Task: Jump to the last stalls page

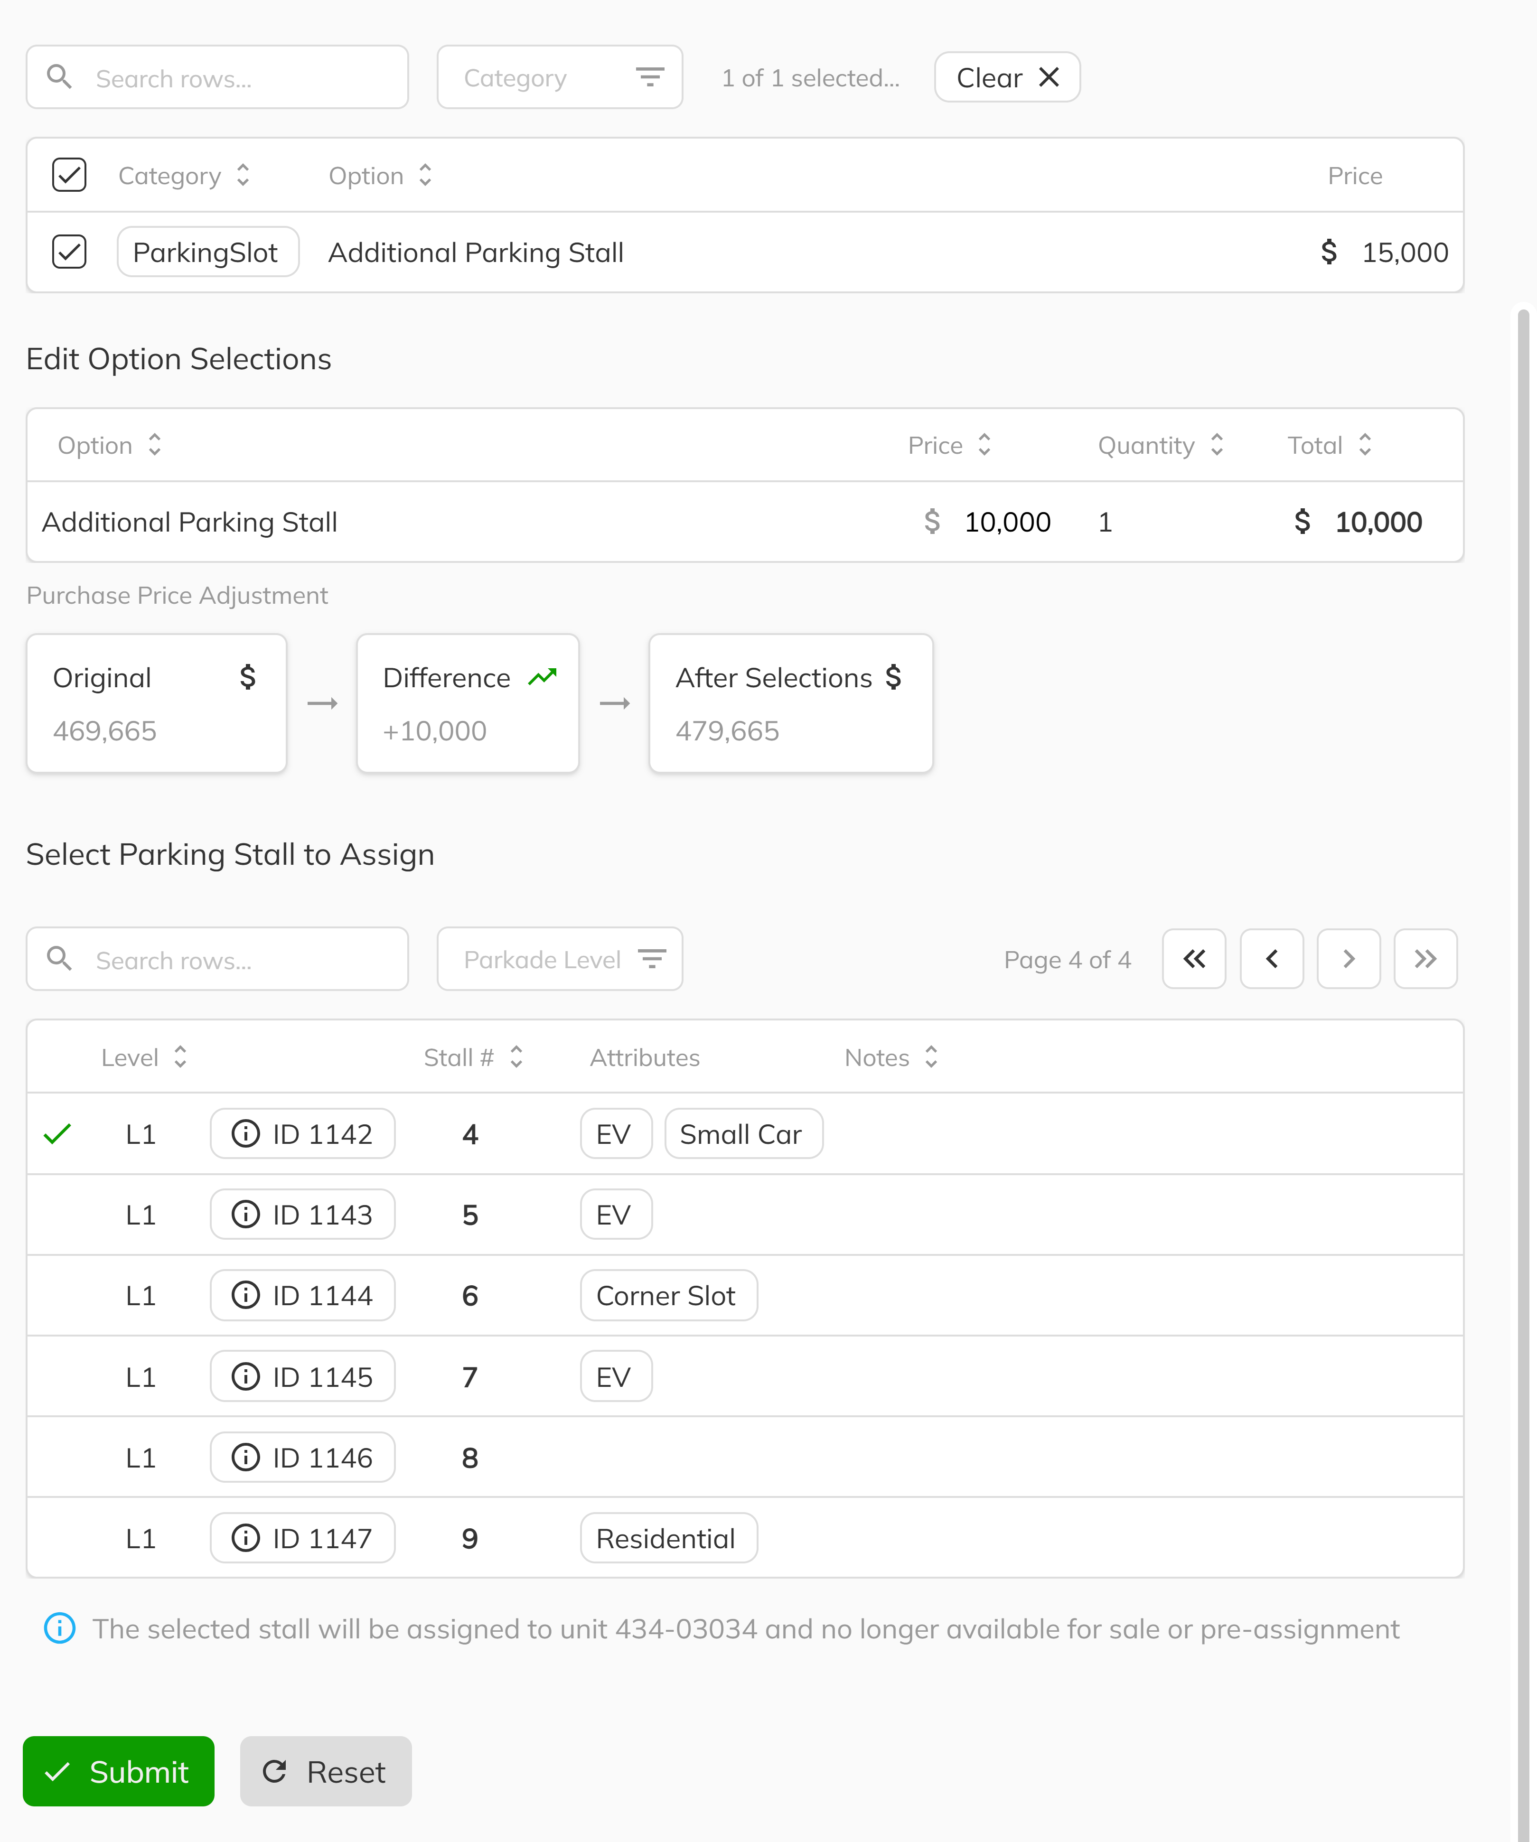Action: (x=1425, y=959)
